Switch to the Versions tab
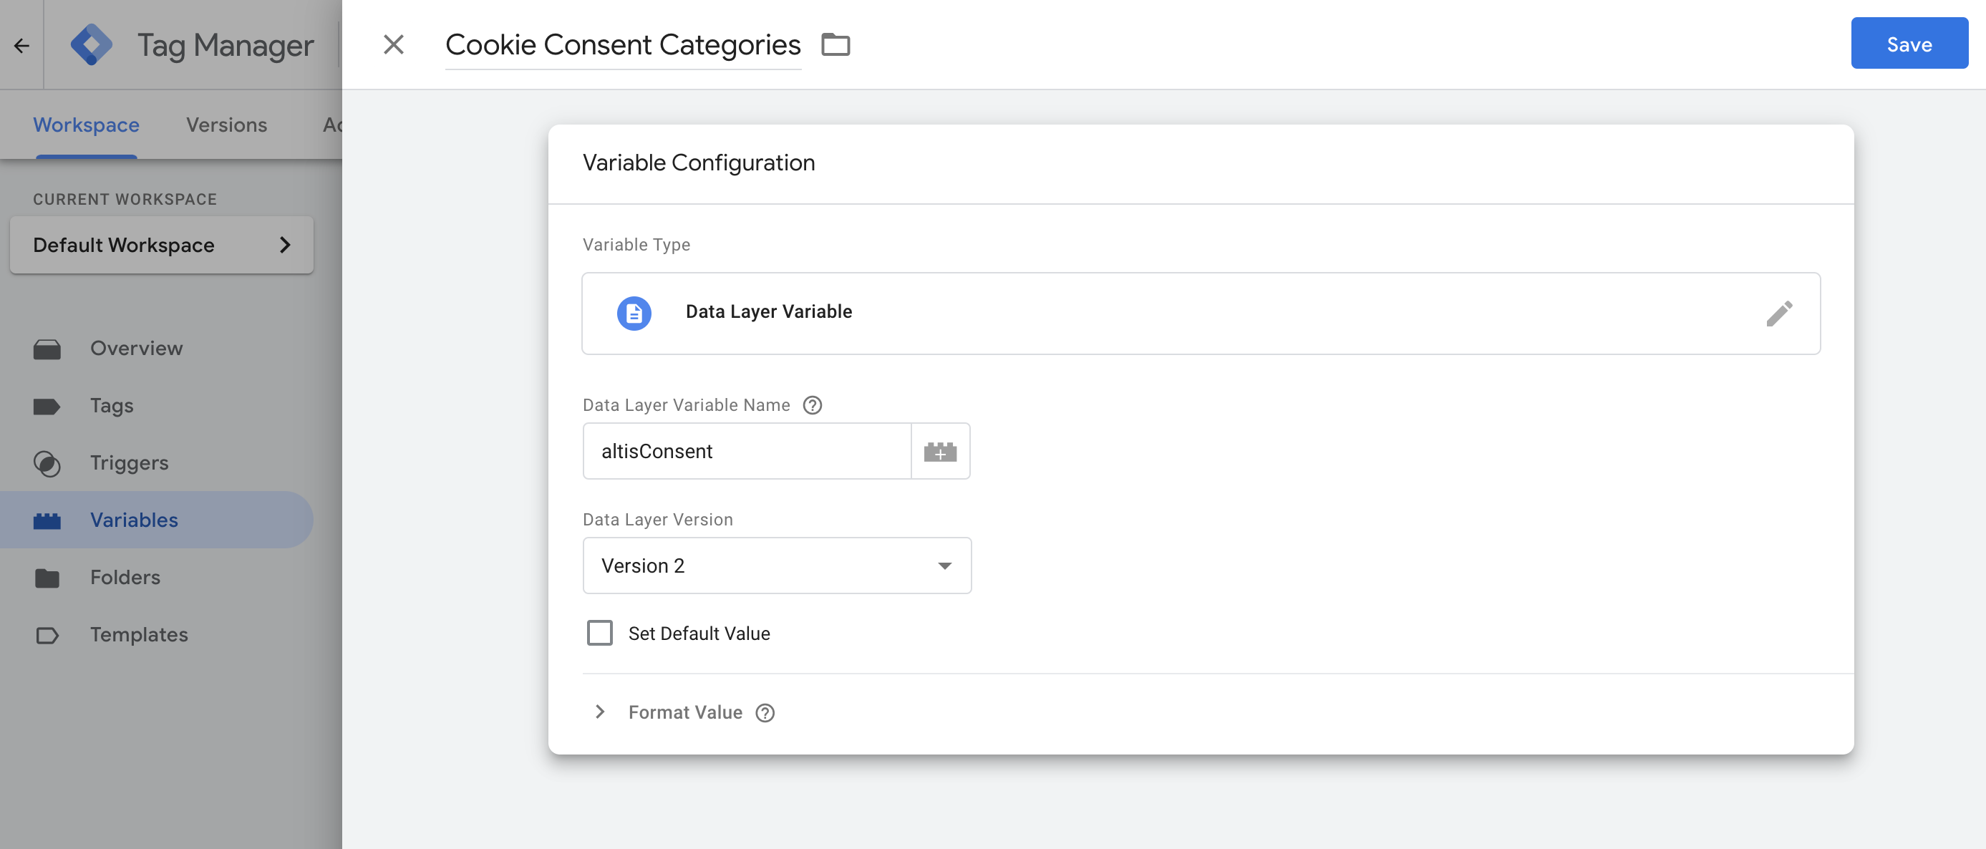1986x849 pixels. 226,124
